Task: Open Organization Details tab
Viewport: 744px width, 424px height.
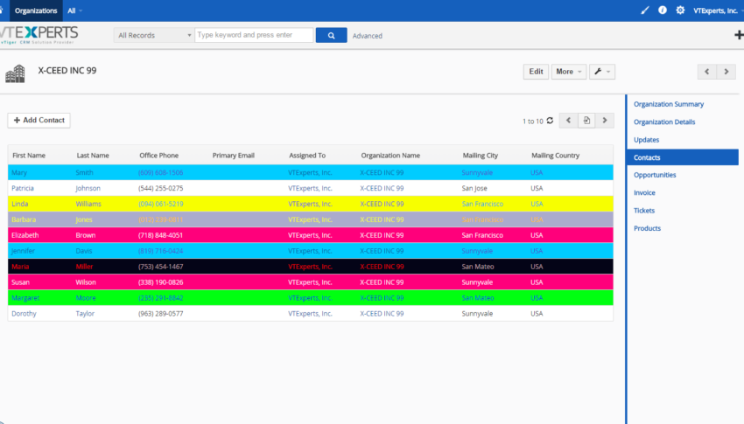Action: click(664, 122)
